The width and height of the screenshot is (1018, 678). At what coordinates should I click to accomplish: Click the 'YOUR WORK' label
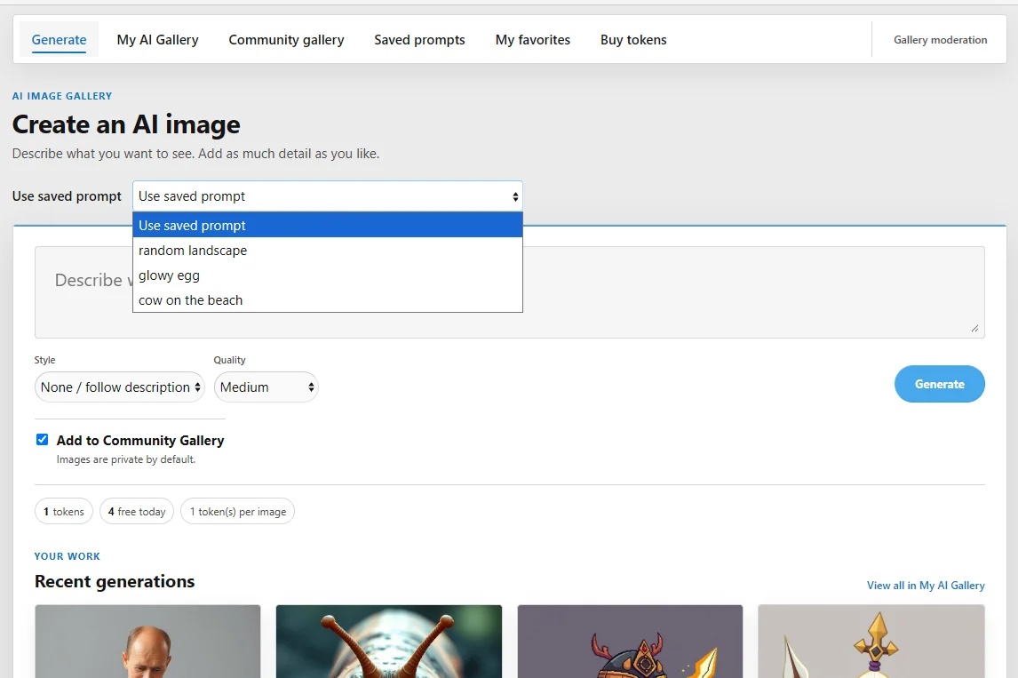(68, 556)
